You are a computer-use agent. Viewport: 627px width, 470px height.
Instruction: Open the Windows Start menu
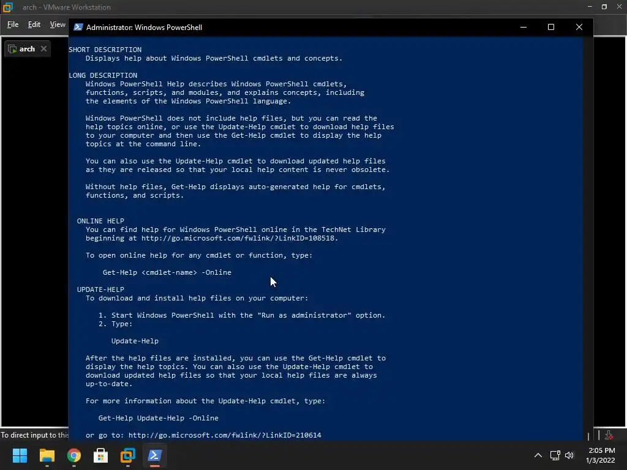20,455
